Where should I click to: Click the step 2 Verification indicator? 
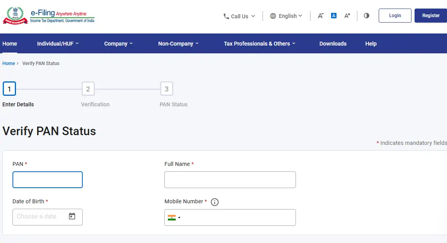[88, 88]
